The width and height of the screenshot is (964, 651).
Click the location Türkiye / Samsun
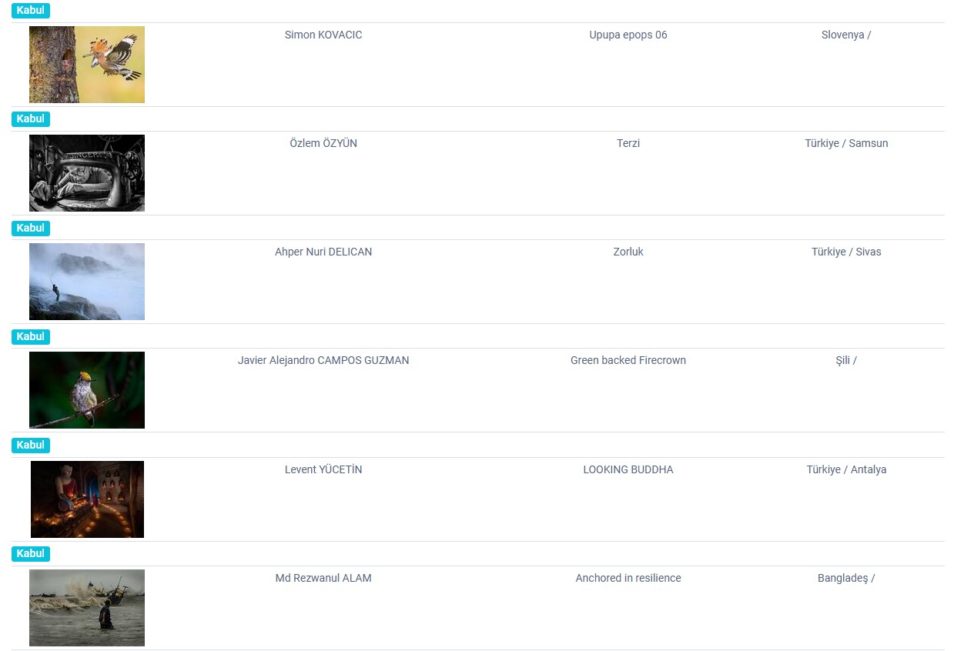pos(846,143)
